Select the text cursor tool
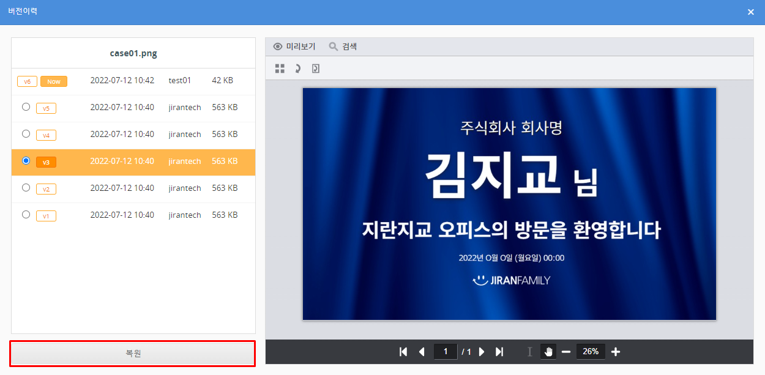This screenshot has width=765, height=375. (x=530, y=352)
